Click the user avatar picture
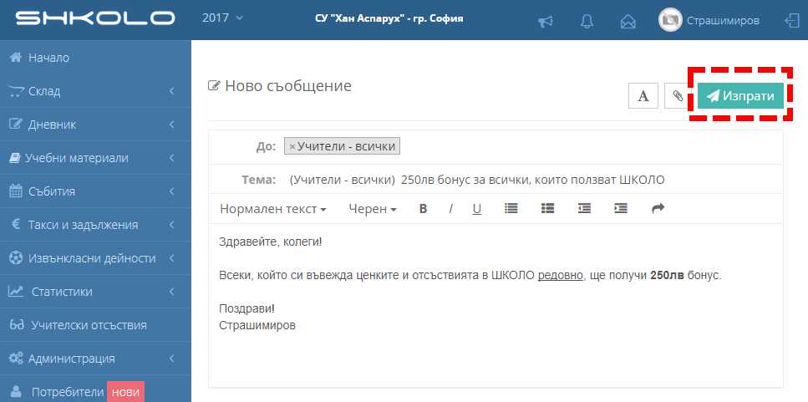The height and width of the screenshot is (402, 808). (x=670, y=20)
